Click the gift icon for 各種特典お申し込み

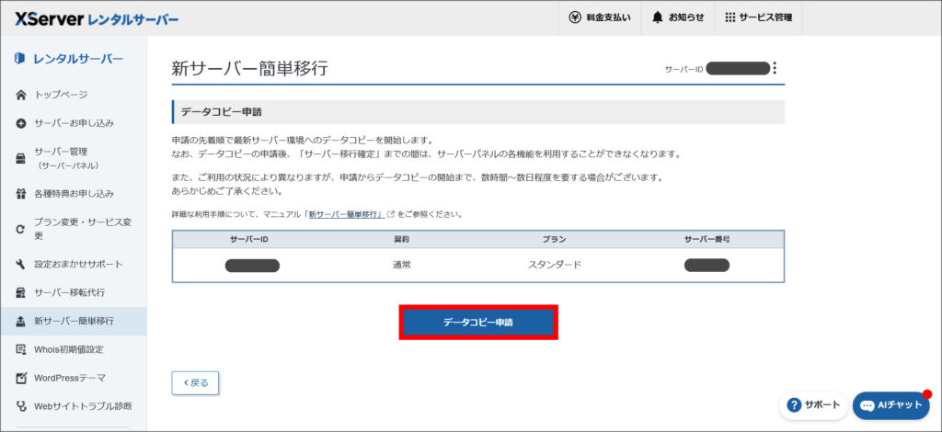(x=21, y=194)
